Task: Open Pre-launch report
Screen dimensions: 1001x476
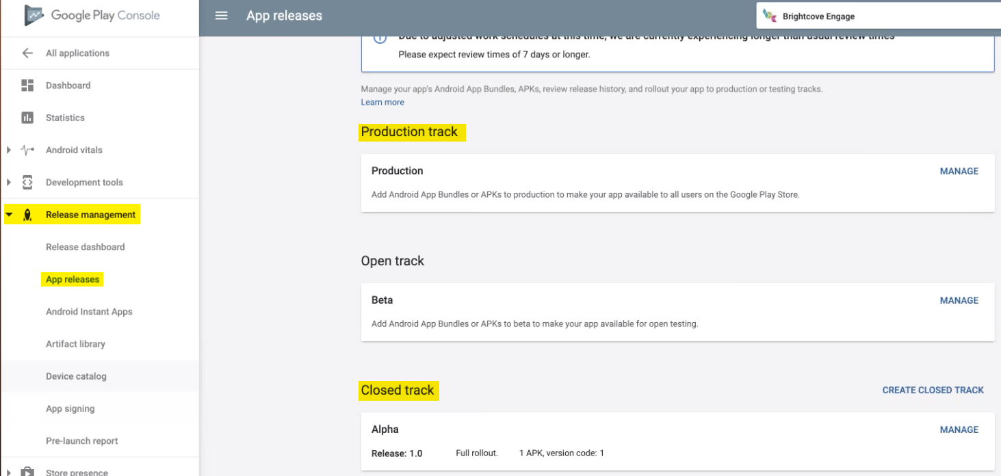Action: pyautogui.click(x=81, y=440)
